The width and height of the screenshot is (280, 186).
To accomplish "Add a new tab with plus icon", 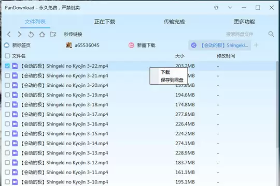I will point(256,45).
